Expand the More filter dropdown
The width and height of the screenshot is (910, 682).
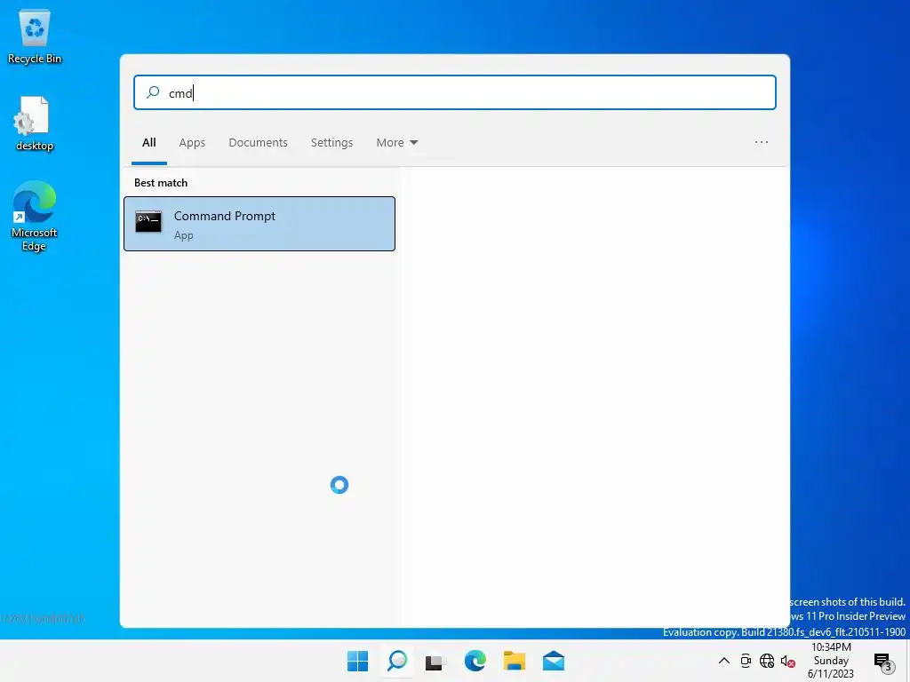click(397, 143)
